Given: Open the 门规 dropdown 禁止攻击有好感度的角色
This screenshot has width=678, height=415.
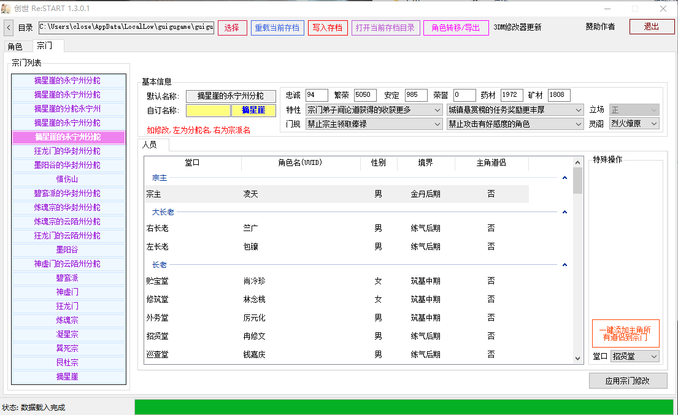Looking at the screenshot, I should click(515, 124).
